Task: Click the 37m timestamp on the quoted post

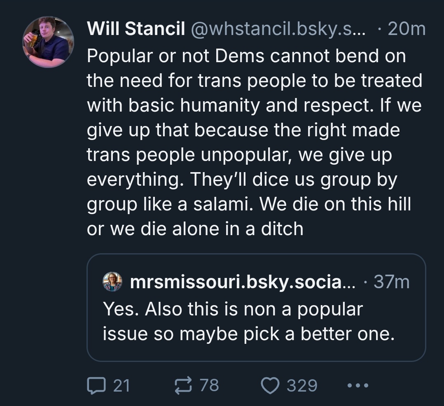Action: point(391,282)
